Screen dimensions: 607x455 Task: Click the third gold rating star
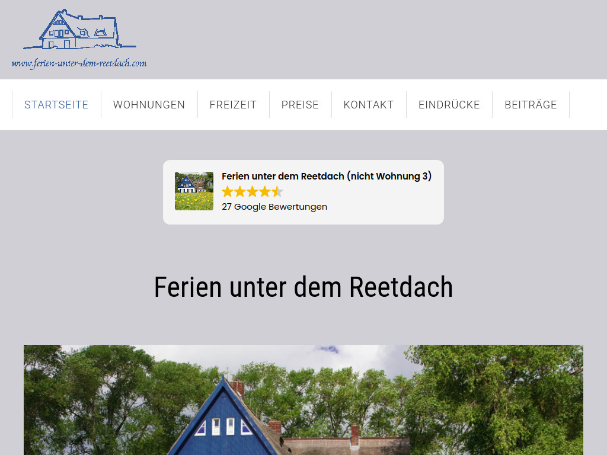pyautogui.click(x=252, y=191)
